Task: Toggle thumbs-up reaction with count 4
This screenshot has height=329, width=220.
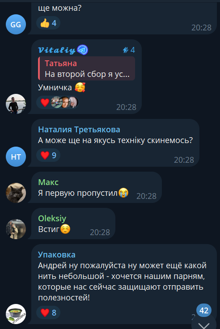Action: (x=48, y=23)
